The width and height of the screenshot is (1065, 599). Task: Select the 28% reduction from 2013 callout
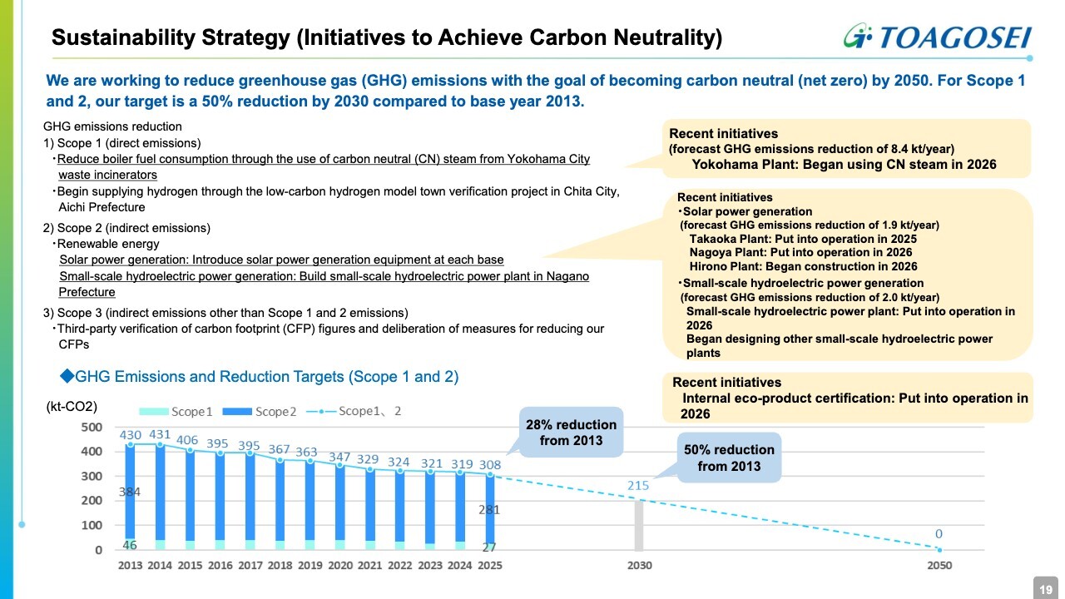pyautogui.click(x=571, y=432)
